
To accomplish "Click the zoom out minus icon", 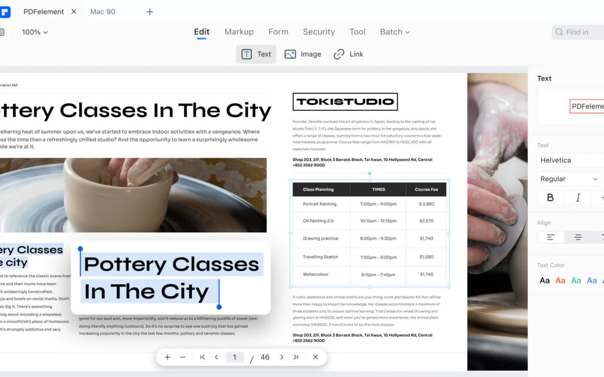I will coord(183,357).
